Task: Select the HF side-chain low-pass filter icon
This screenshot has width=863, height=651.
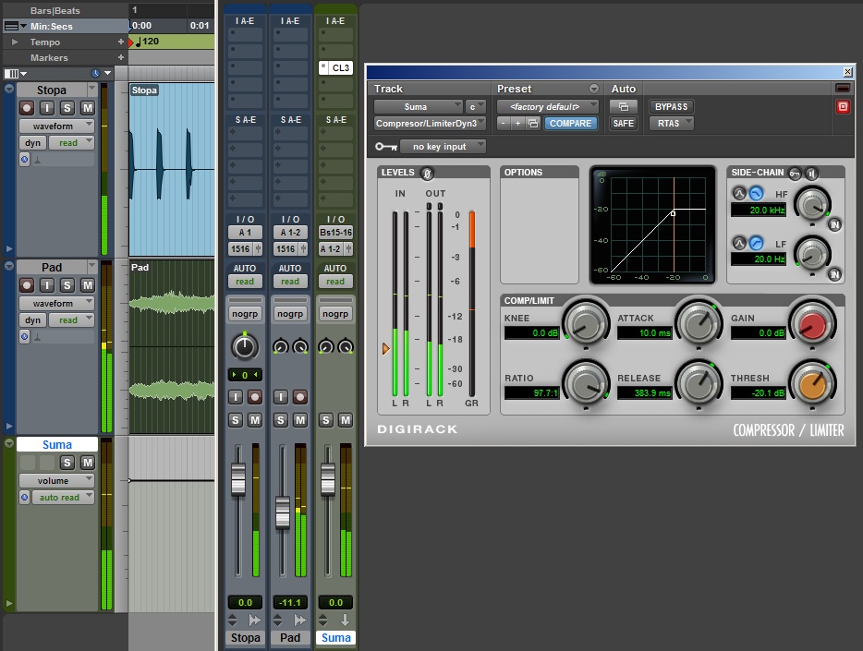Action: [x=756, y=192]
